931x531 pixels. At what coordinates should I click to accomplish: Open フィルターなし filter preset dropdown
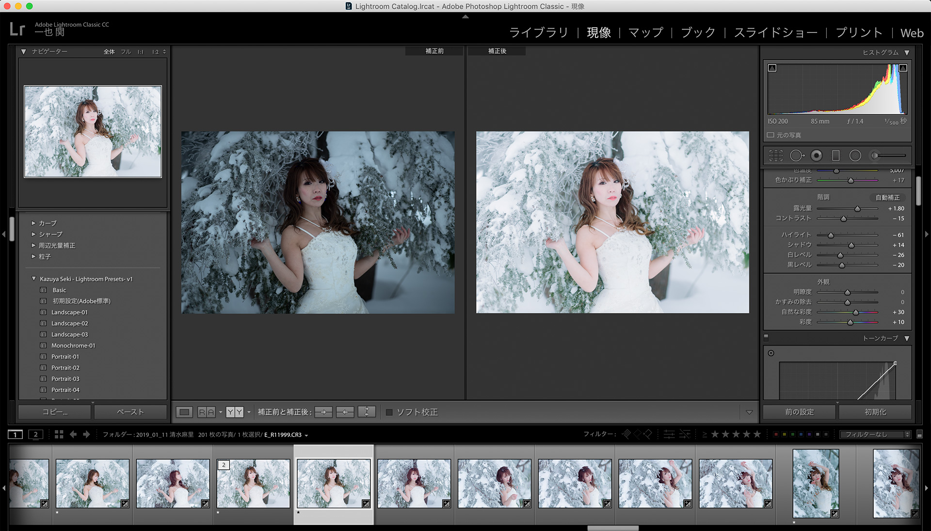tap(875, 435)
